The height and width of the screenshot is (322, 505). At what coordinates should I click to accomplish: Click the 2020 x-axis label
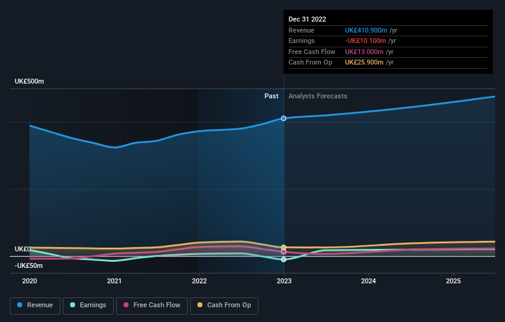pyautogui.click(x=30, y=281)
